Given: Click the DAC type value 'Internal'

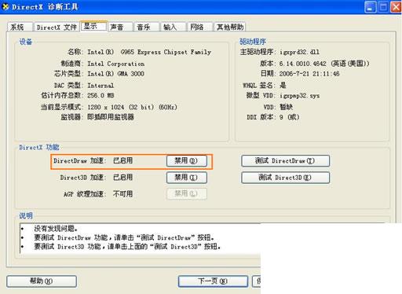Looking at the screenshot, I should [100, 86].
